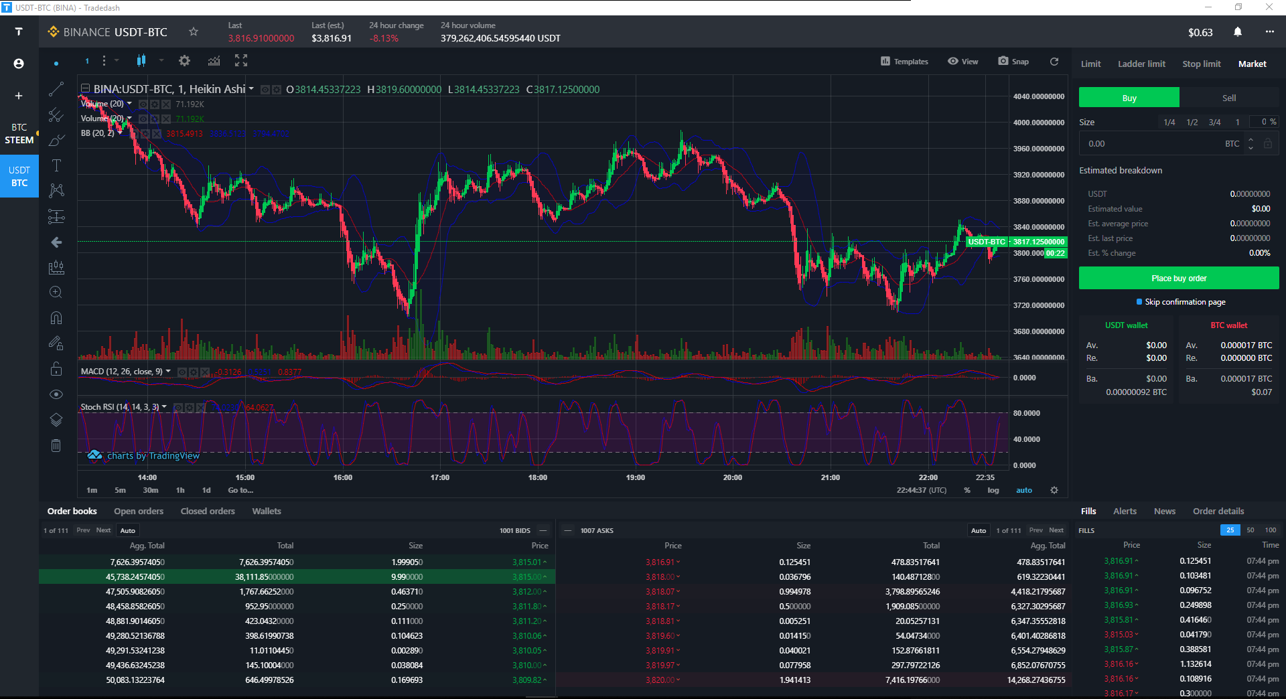Switch to Alerts tab
The height and width of the screenshot is (699, 1286).
click(1125, 512)
